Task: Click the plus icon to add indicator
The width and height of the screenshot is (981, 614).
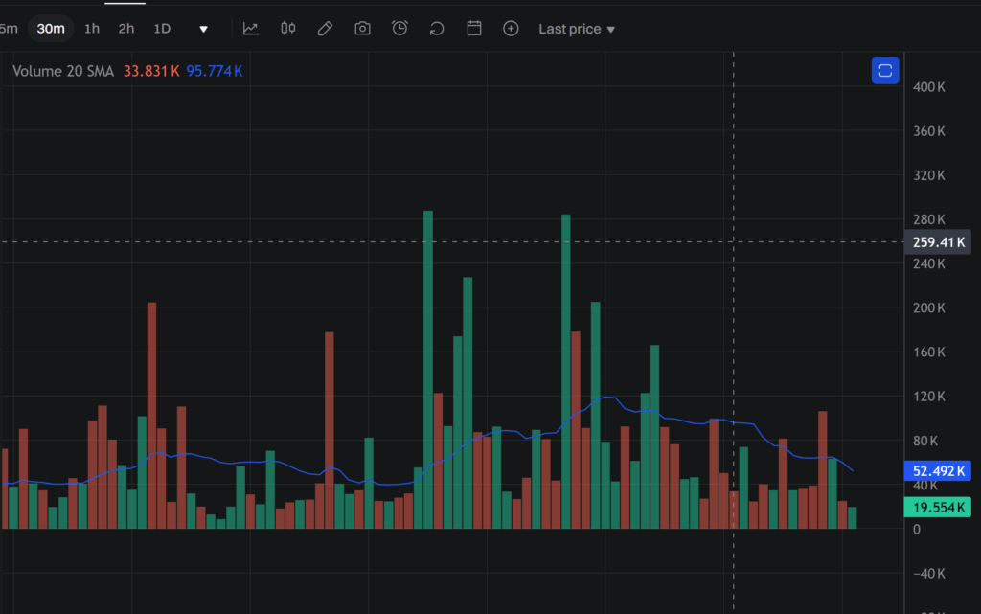Action: click(x=511, y=29)
